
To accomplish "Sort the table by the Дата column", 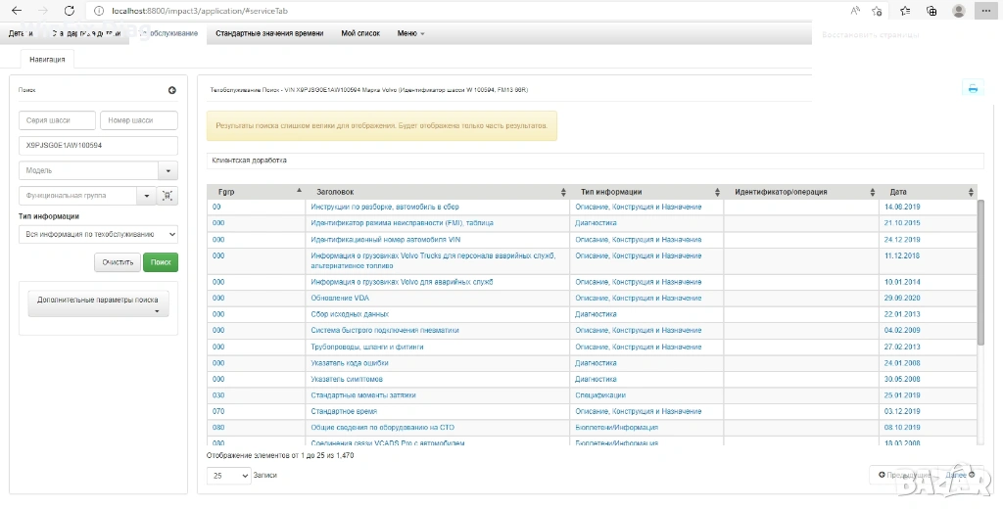I will coord(971,192).
